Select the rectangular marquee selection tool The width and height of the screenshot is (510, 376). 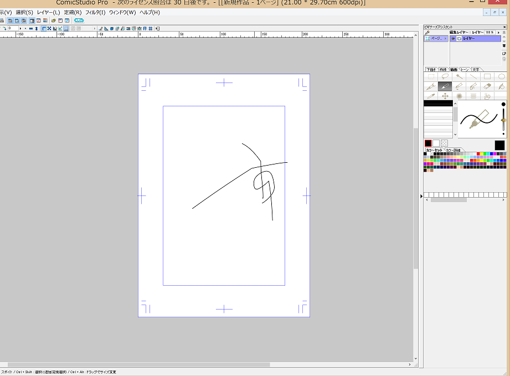click(x=431, y=77)
